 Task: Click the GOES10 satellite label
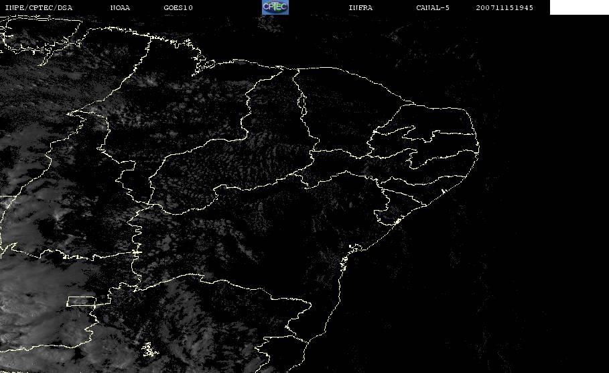pos(178,8)
